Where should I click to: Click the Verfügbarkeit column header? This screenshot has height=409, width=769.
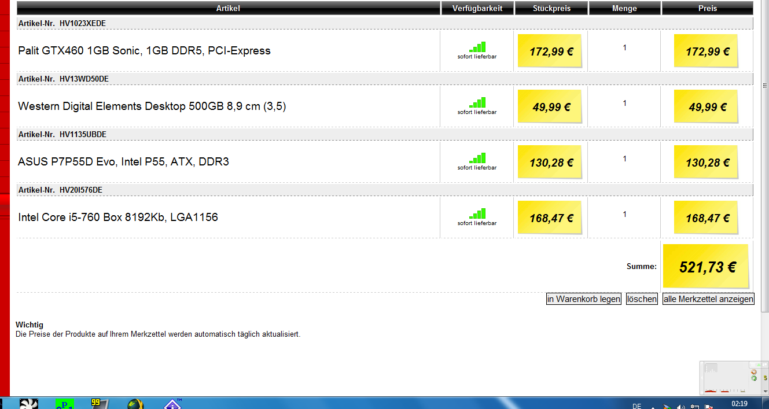477,8
